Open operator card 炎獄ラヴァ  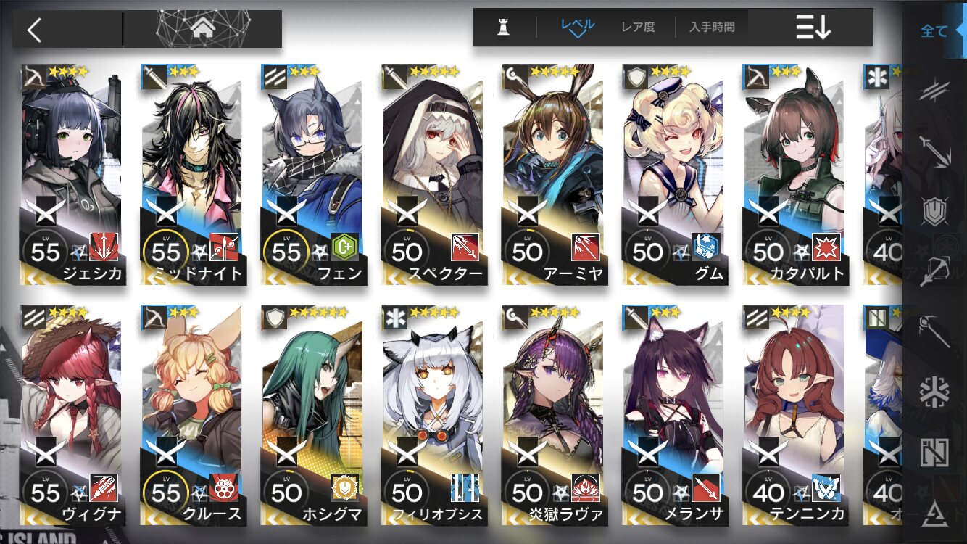click(x=552, y=416)
